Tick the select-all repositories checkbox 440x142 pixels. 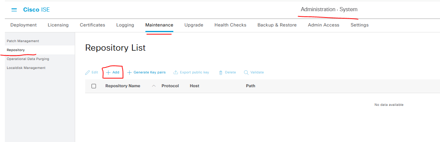coord(94,86)
